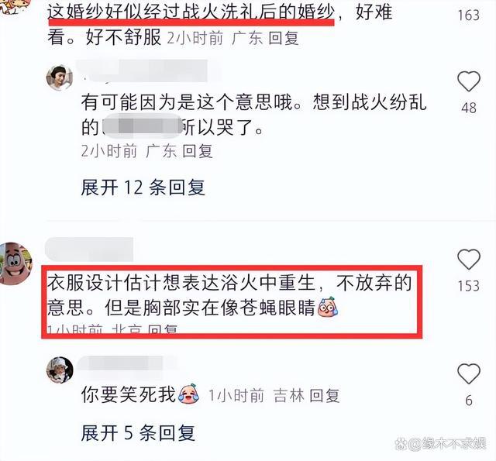
Task: Open blurred username above 你要笑死我
Action: coord(126,363)
